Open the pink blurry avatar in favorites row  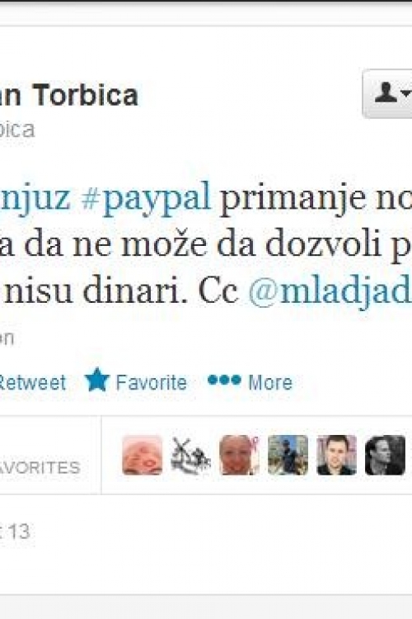pyautogui.click(x=142, y=455)
